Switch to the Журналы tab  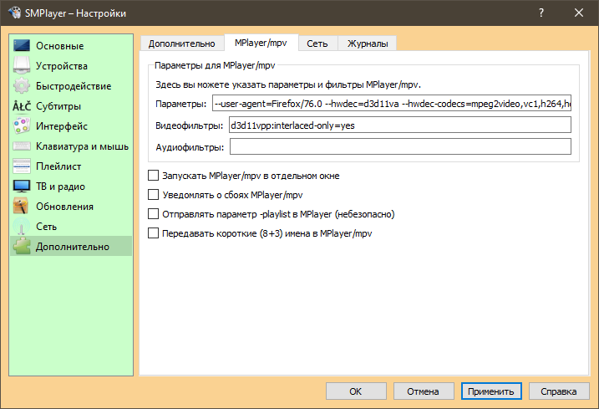[367, 43]
